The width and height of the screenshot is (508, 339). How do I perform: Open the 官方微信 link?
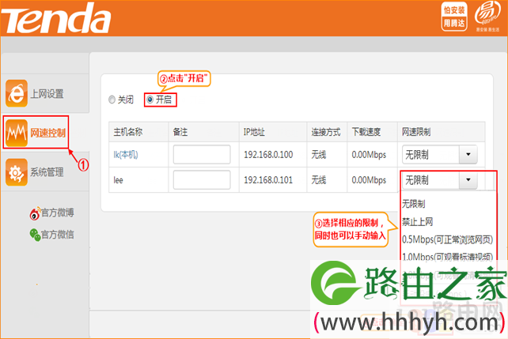[57, 235]
